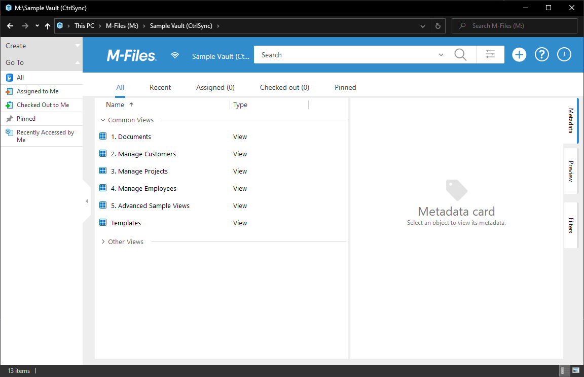Viewport: 584px width, 377px height.
Task: Click Assigned to Me label in sidebar
Action: click(38, 91)
